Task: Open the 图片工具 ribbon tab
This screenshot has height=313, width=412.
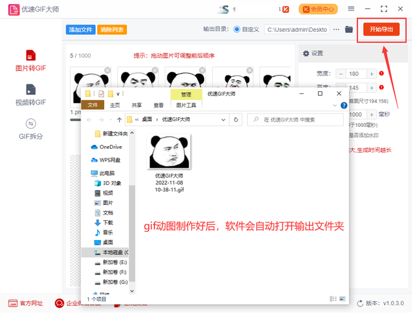Action: [186, 105]
